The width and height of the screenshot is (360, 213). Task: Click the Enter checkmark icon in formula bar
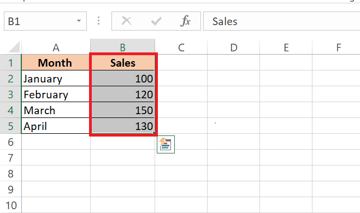[156, 21]
